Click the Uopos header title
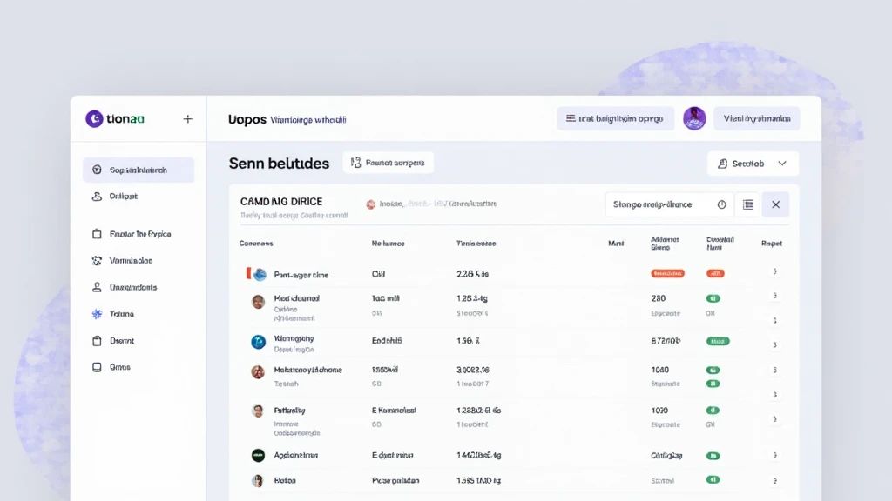 (247, 119)
